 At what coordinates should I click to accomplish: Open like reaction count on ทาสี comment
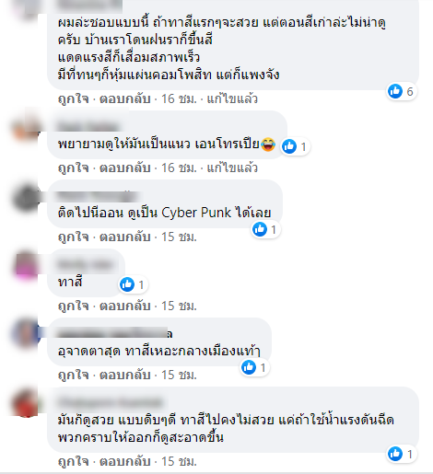point(134,284)
